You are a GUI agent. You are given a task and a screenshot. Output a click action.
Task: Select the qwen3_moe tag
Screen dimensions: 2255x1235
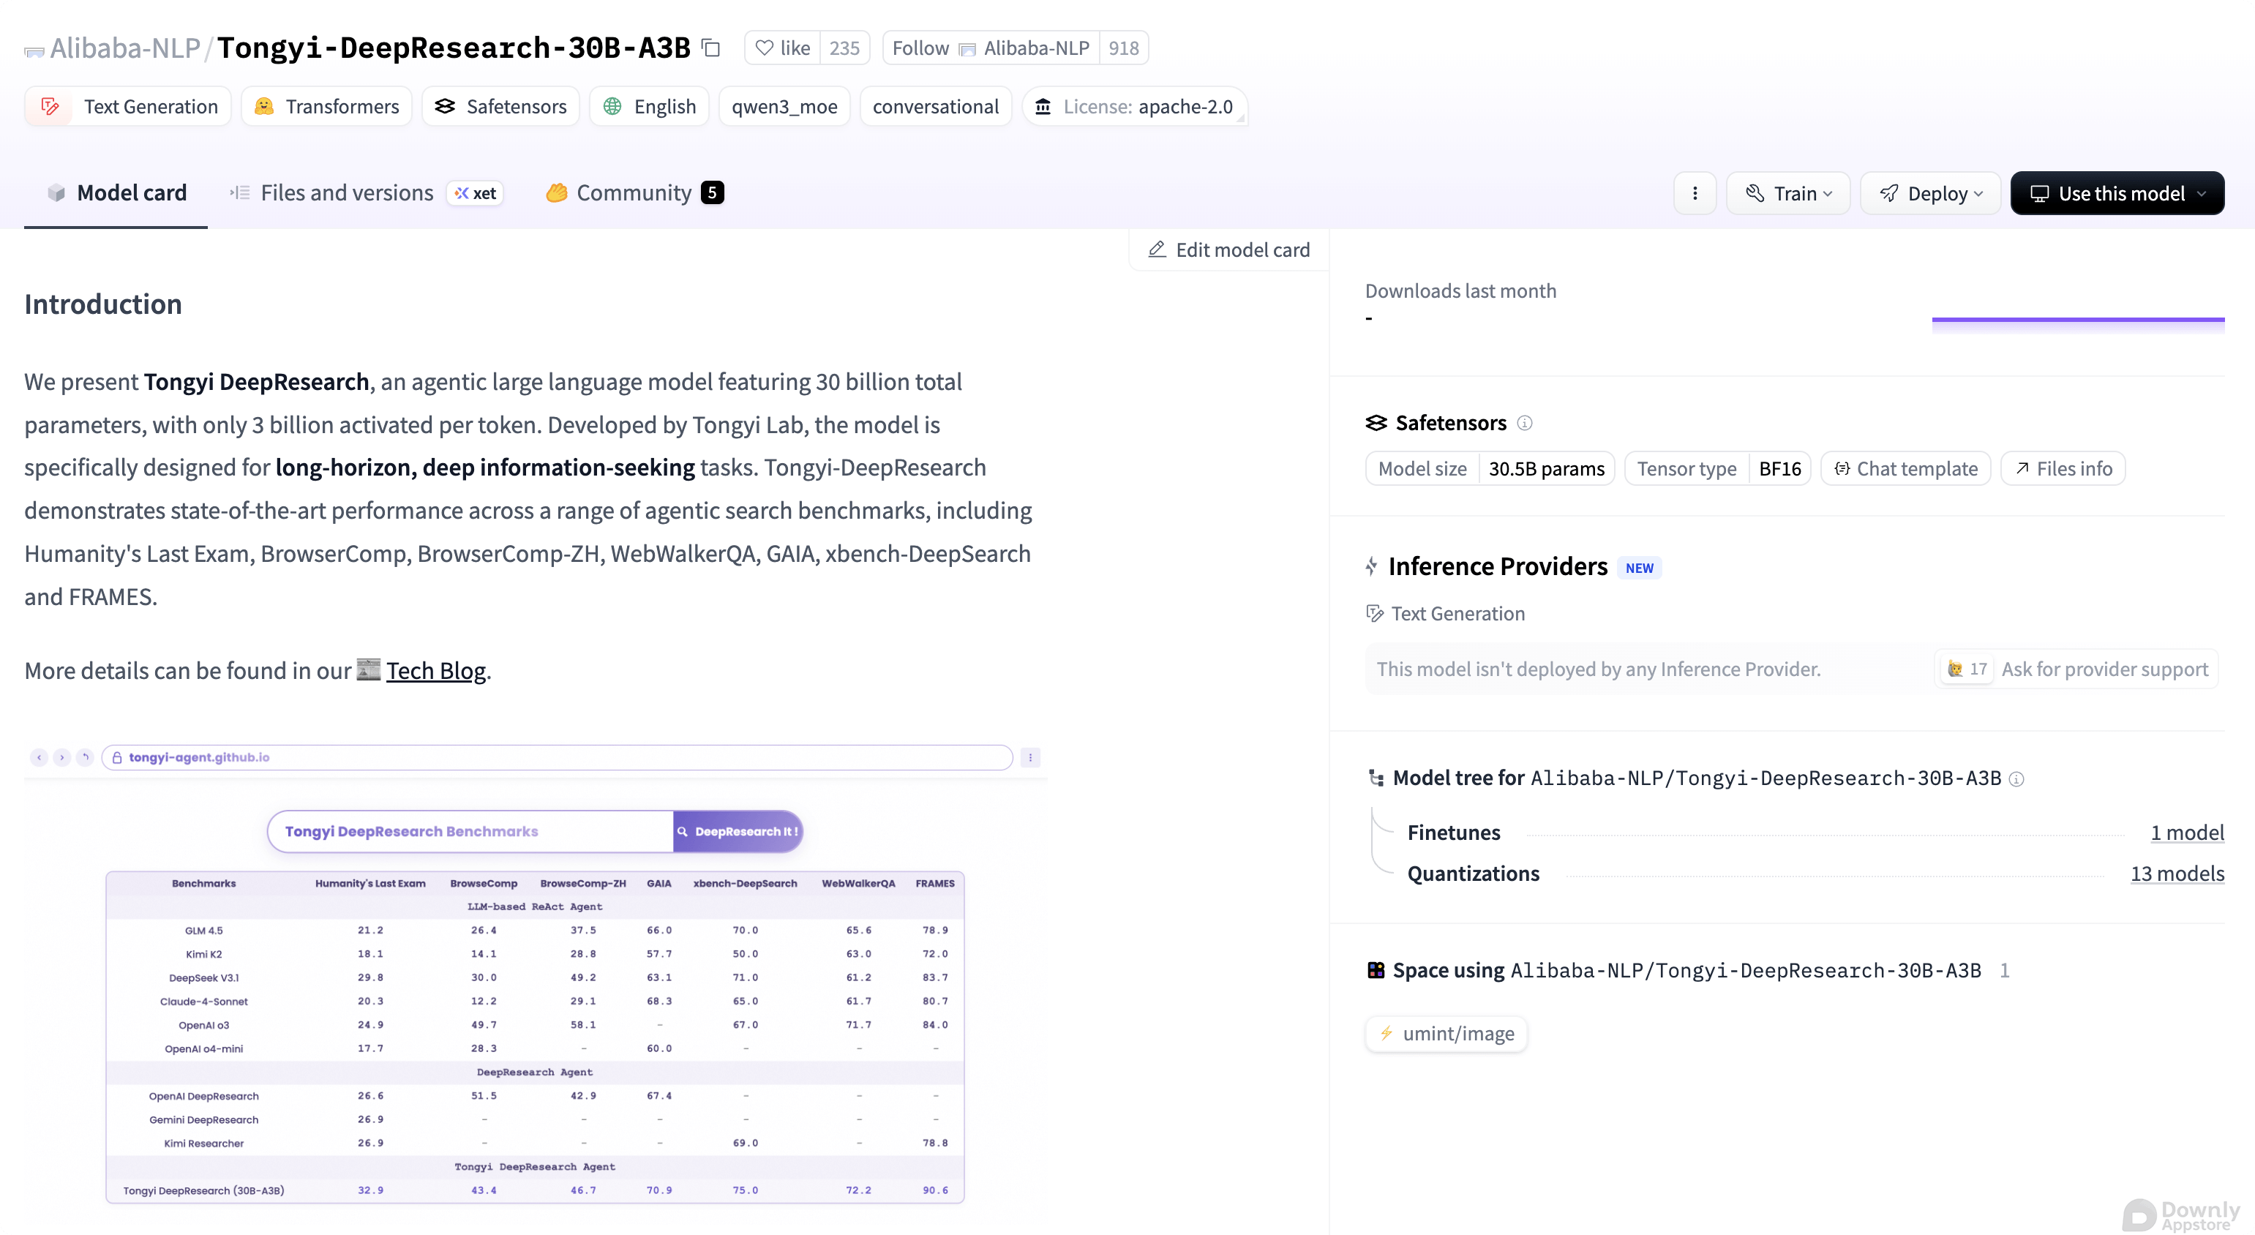(784, 106)
